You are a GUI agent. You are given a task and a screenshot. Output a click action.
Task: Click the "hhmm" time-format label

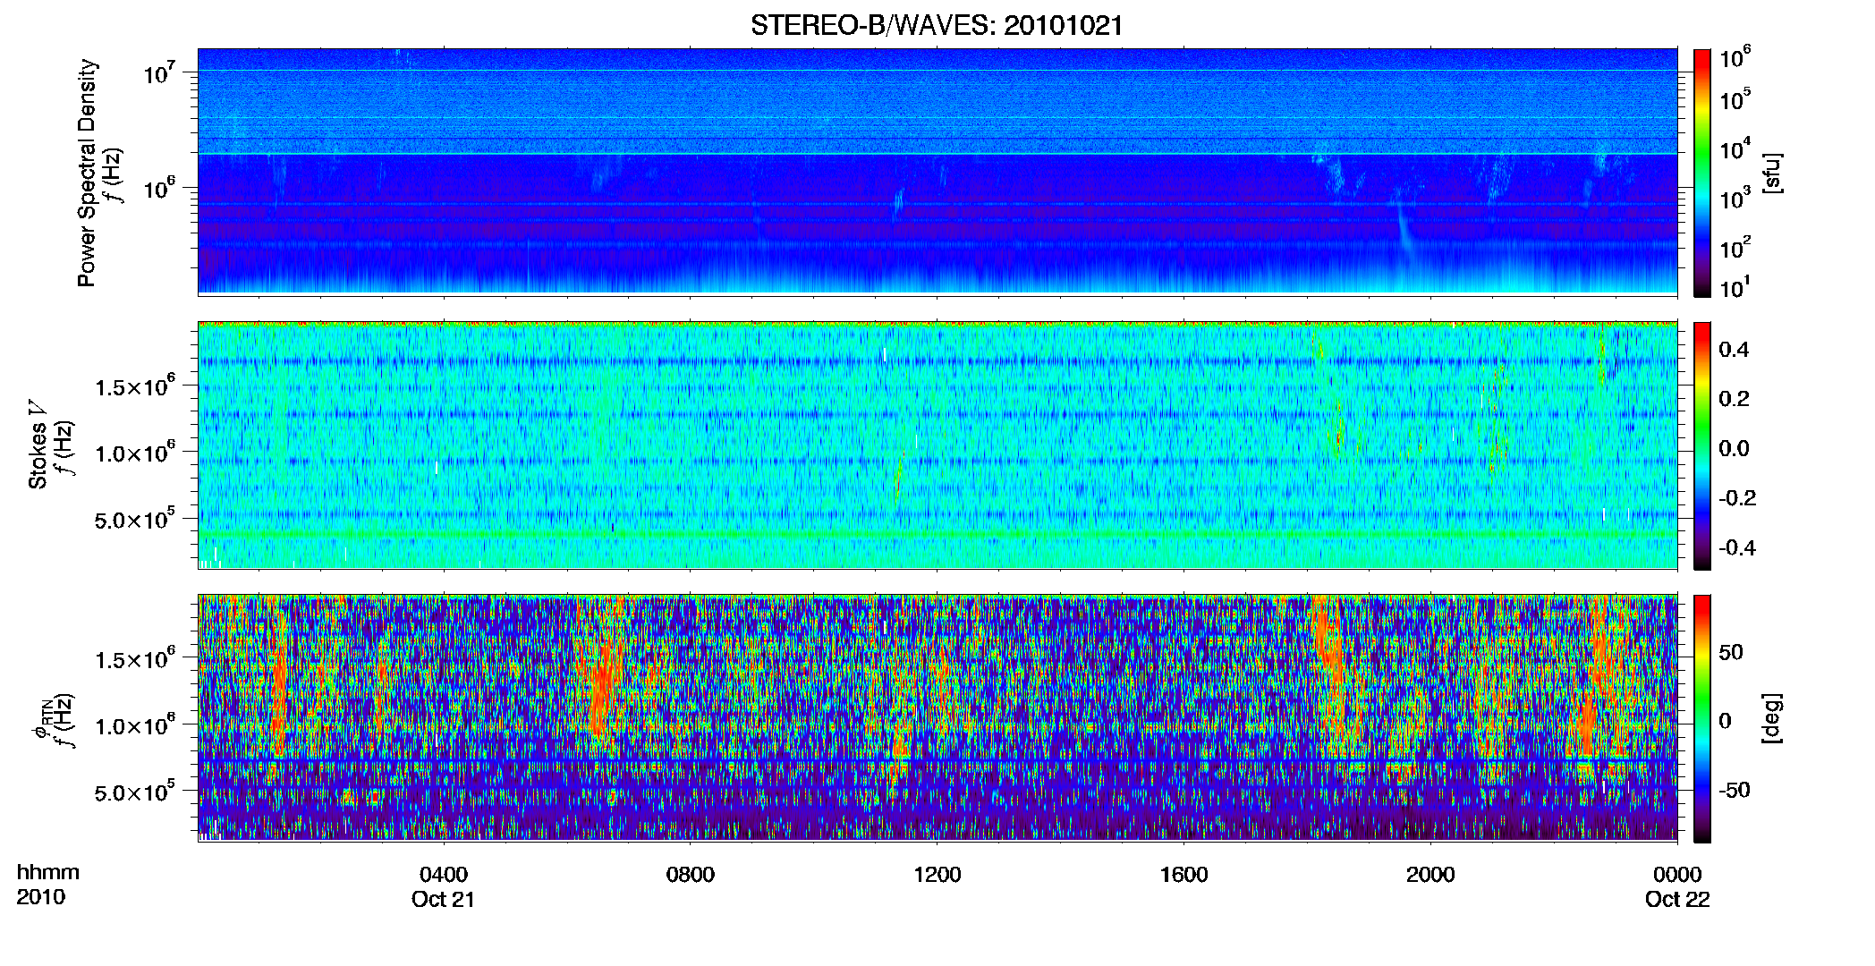tap(48, 872)
